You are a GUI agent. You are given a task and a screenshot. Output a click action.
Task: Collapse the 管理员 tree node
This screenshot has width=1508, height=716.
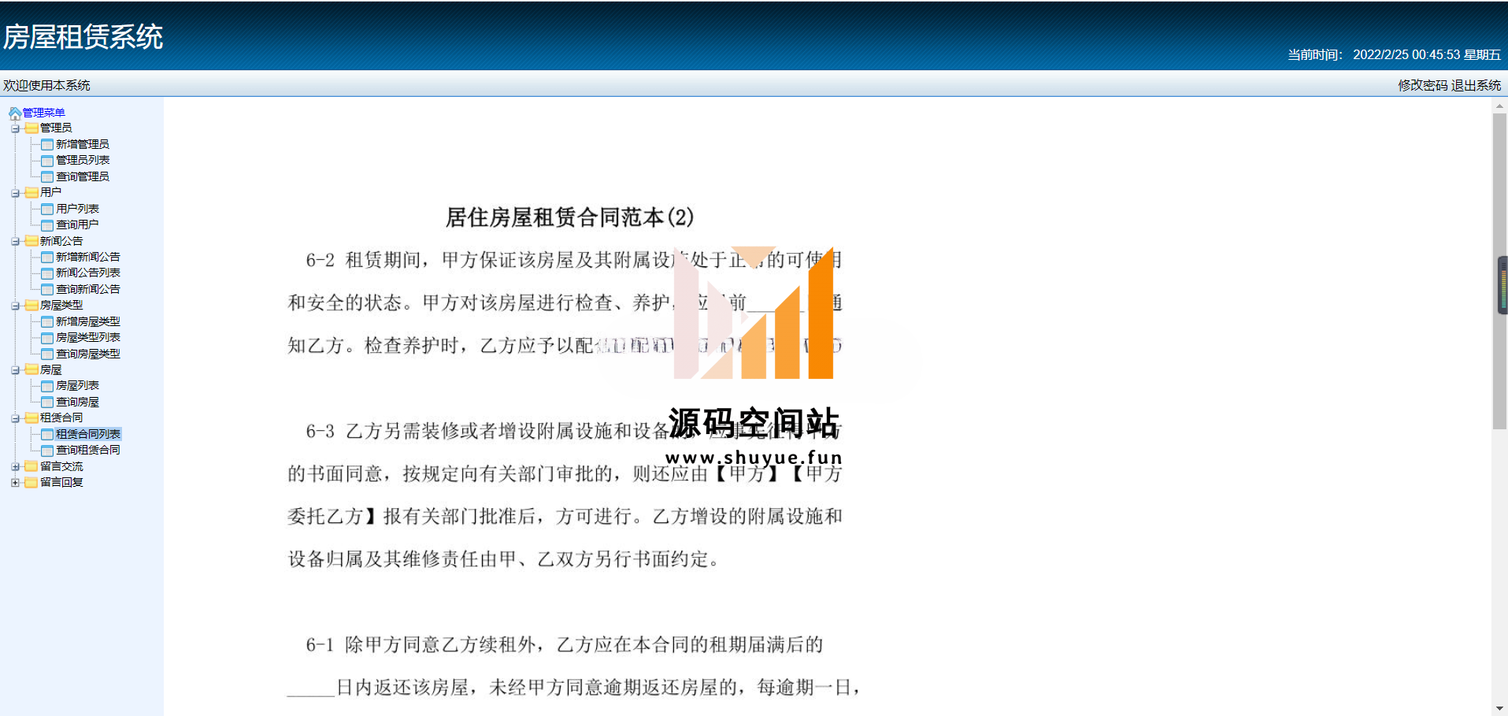(x=15, y=128)
